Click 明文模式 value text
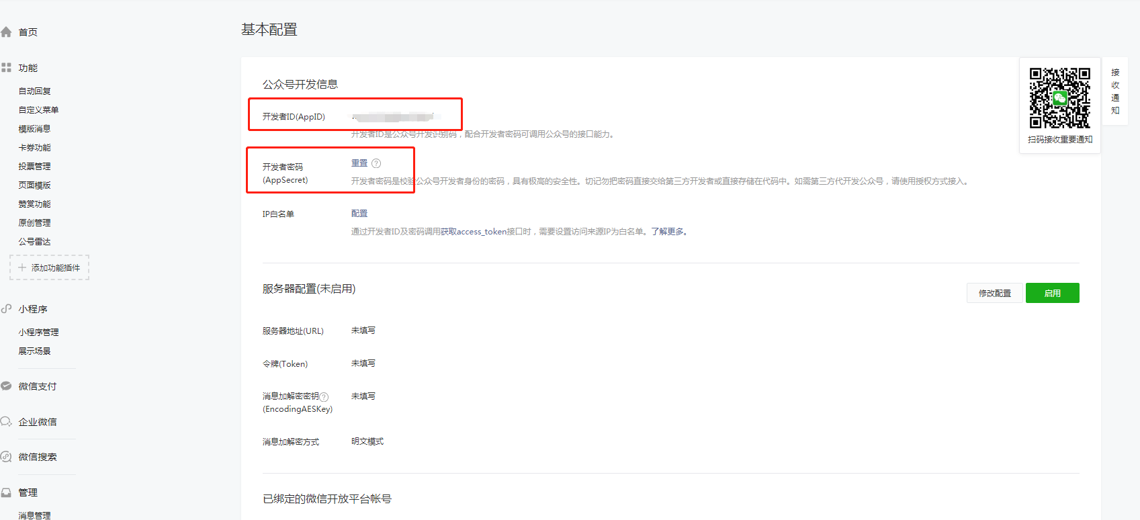The image size is (1140, 520). (367, 441)
